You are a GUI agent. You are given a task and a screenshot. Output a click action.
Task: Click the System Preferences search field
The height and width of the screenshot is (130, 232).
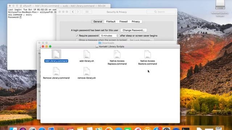161,12
